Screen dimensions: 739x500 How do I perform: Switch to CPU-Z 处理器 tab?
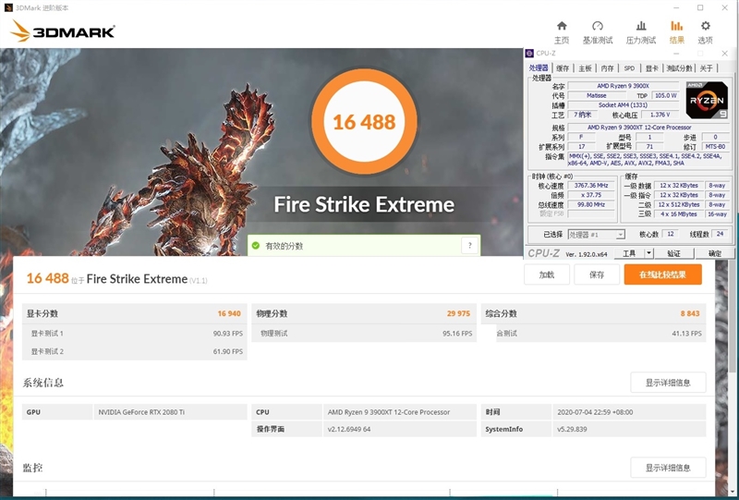539,67
